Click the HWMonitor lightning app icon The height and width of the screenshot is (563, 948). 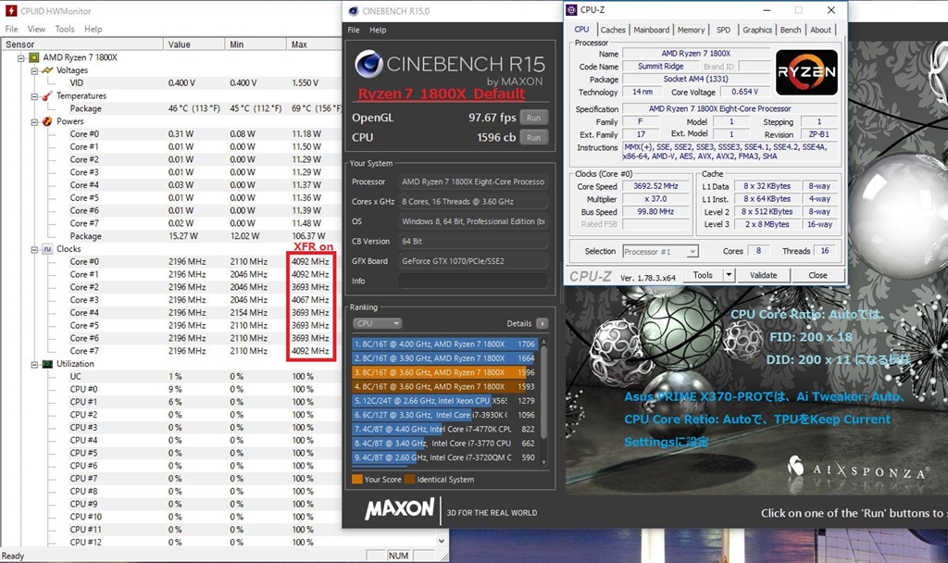click(x=10, y=11)
